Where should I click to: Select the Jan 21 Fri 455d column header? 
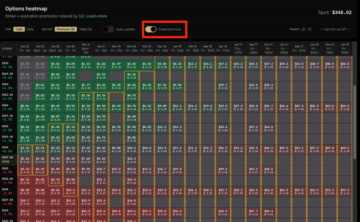[284, 48]
